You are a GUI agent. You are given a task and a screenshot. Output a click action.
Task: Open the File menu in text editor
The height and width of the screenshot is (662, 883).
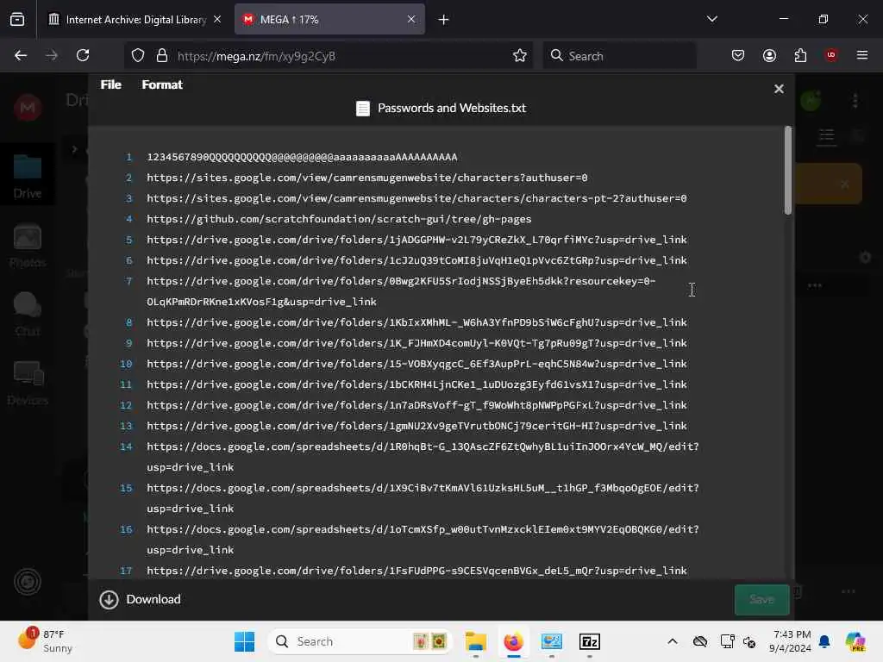click(x=110, y=84)
